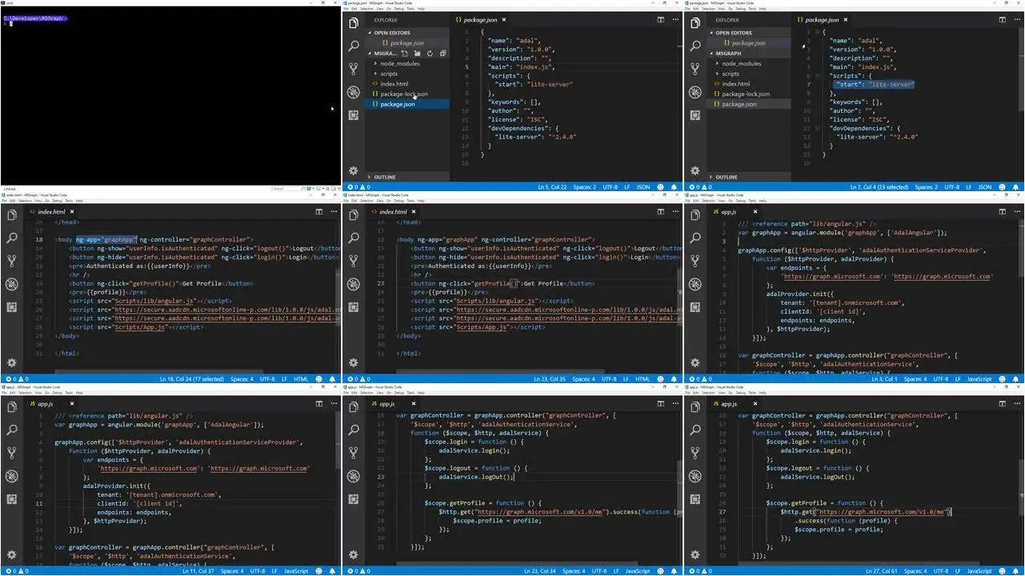Open Debug view in window showing Ln 5, Col 22
This screenshot has height=576, width=1025.
coord(354,92)
